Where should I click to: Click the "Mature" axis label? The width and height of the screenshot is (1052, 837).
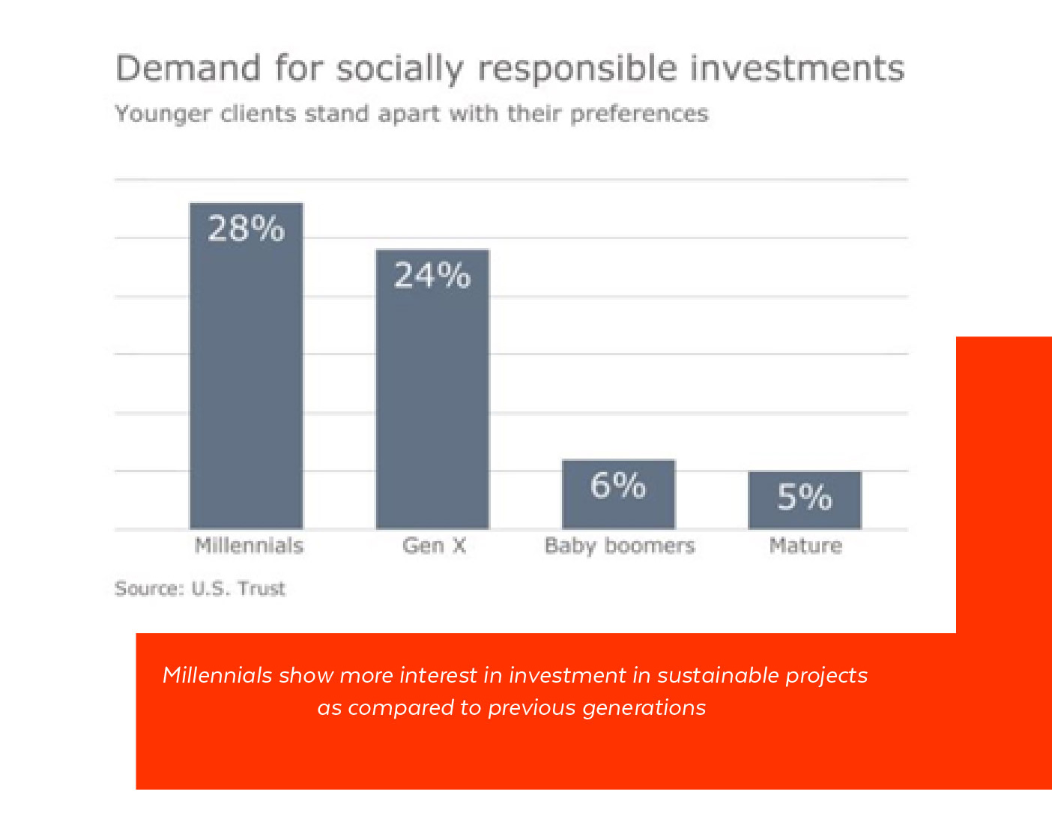(805, 546)
